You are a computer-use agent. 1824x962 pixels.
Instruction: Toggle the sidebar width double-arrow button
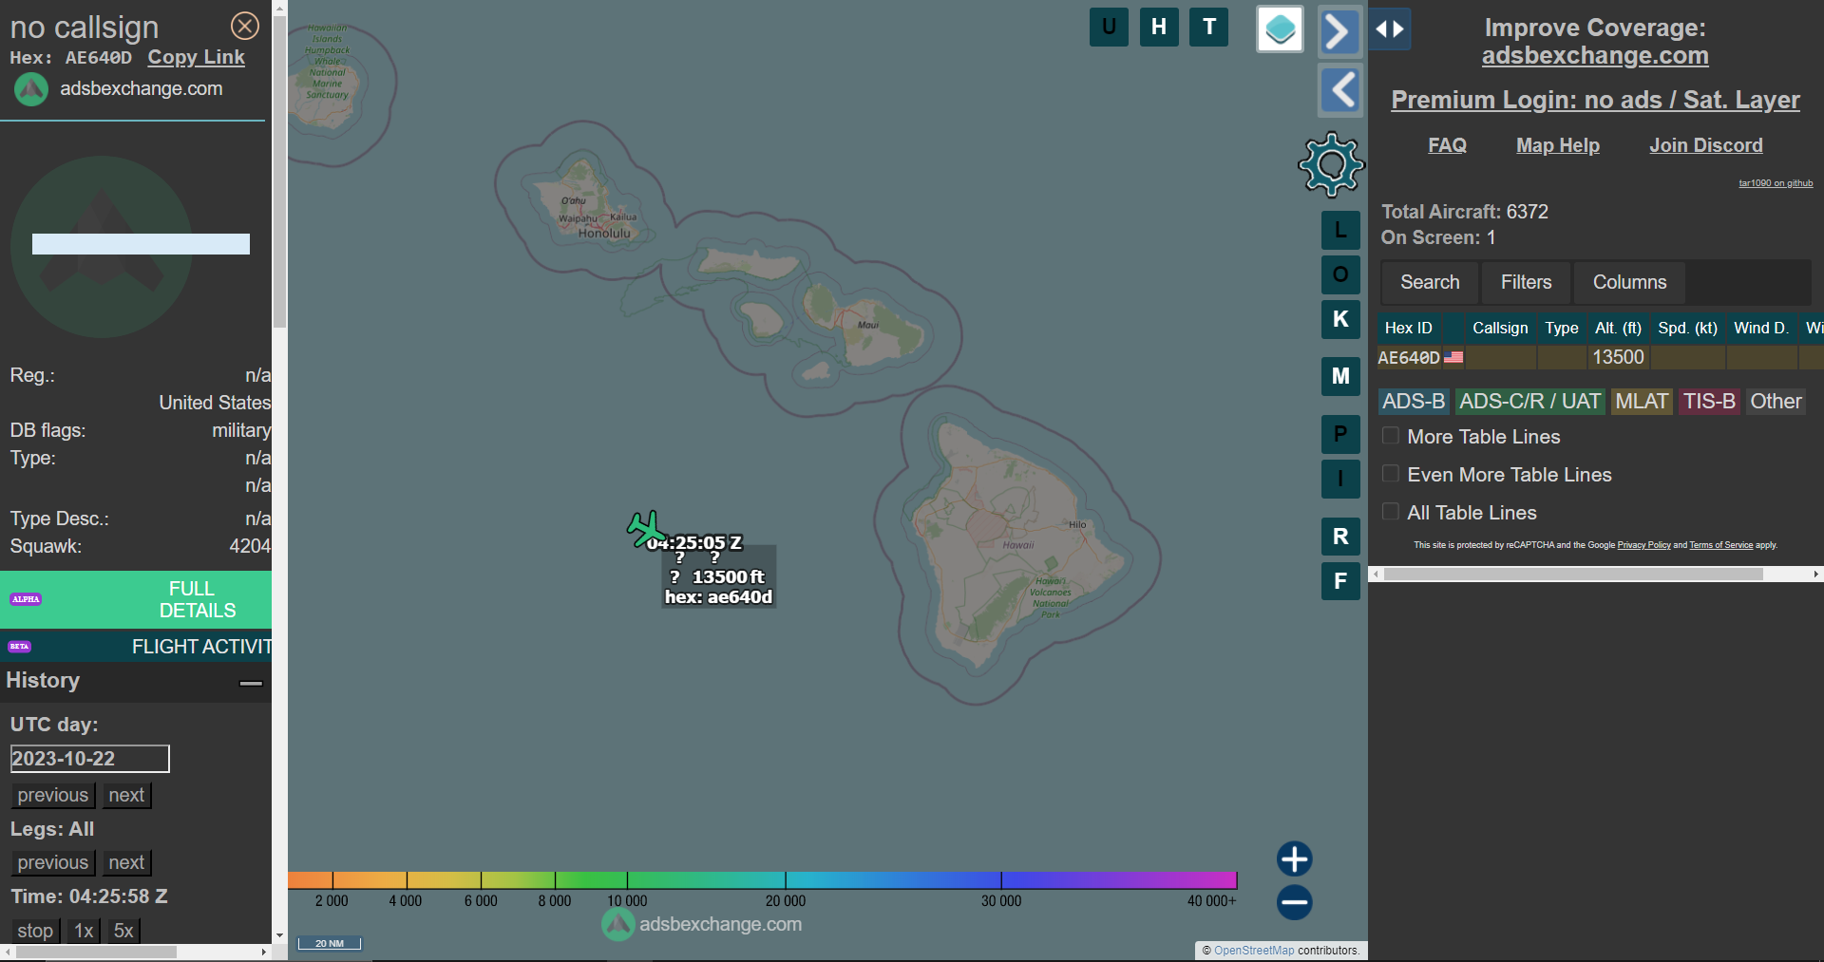(x=1390, y=29)
